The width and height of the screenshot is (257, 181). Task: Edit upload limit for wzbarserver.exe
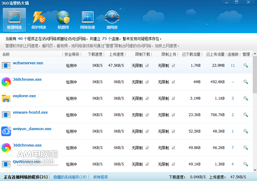coord(173,66)
